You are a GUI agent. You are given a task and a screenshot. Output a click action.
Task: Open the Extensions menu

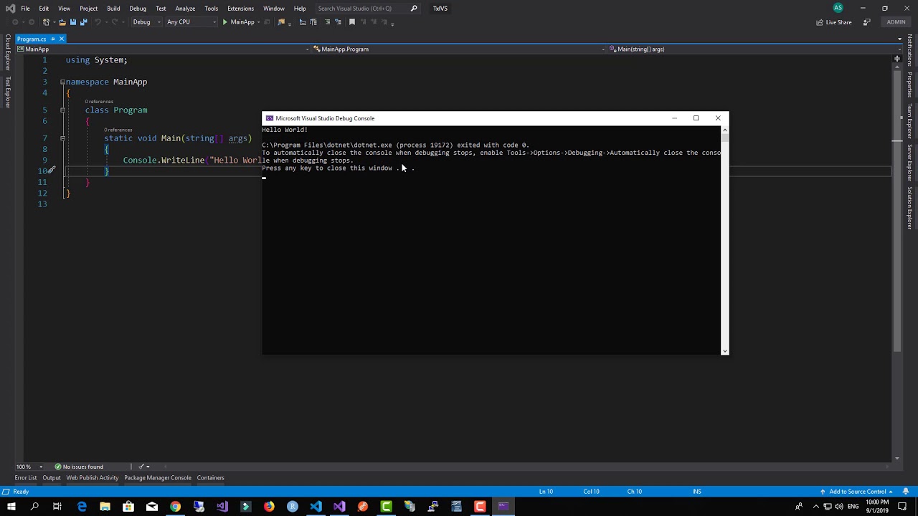[x=240, y=9]
